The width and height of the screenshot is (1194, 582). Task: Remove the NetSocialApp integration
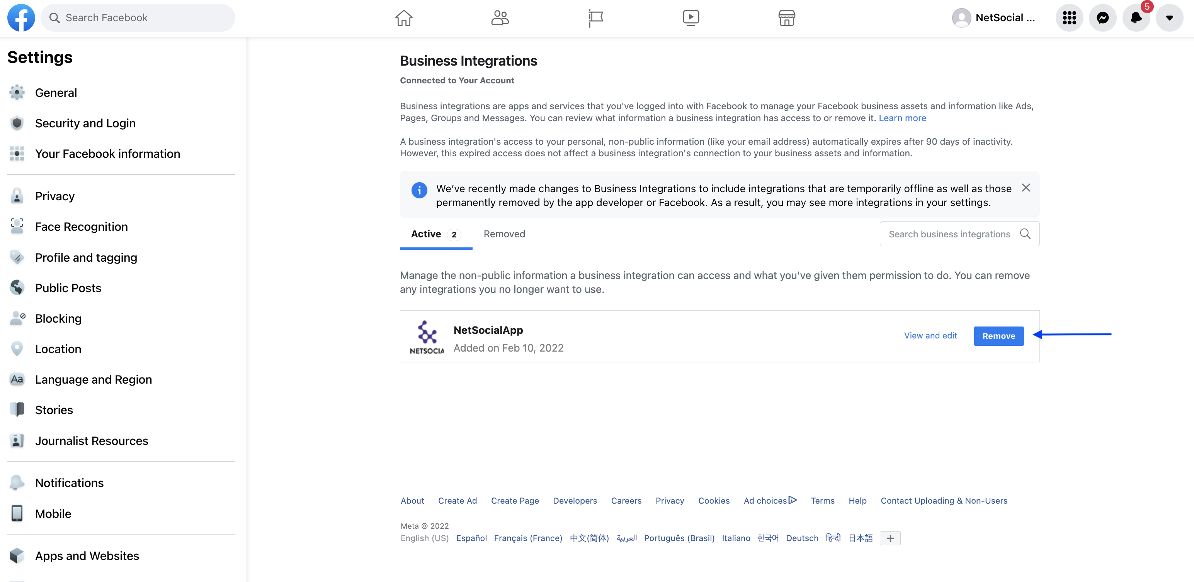tap(998, 336)
